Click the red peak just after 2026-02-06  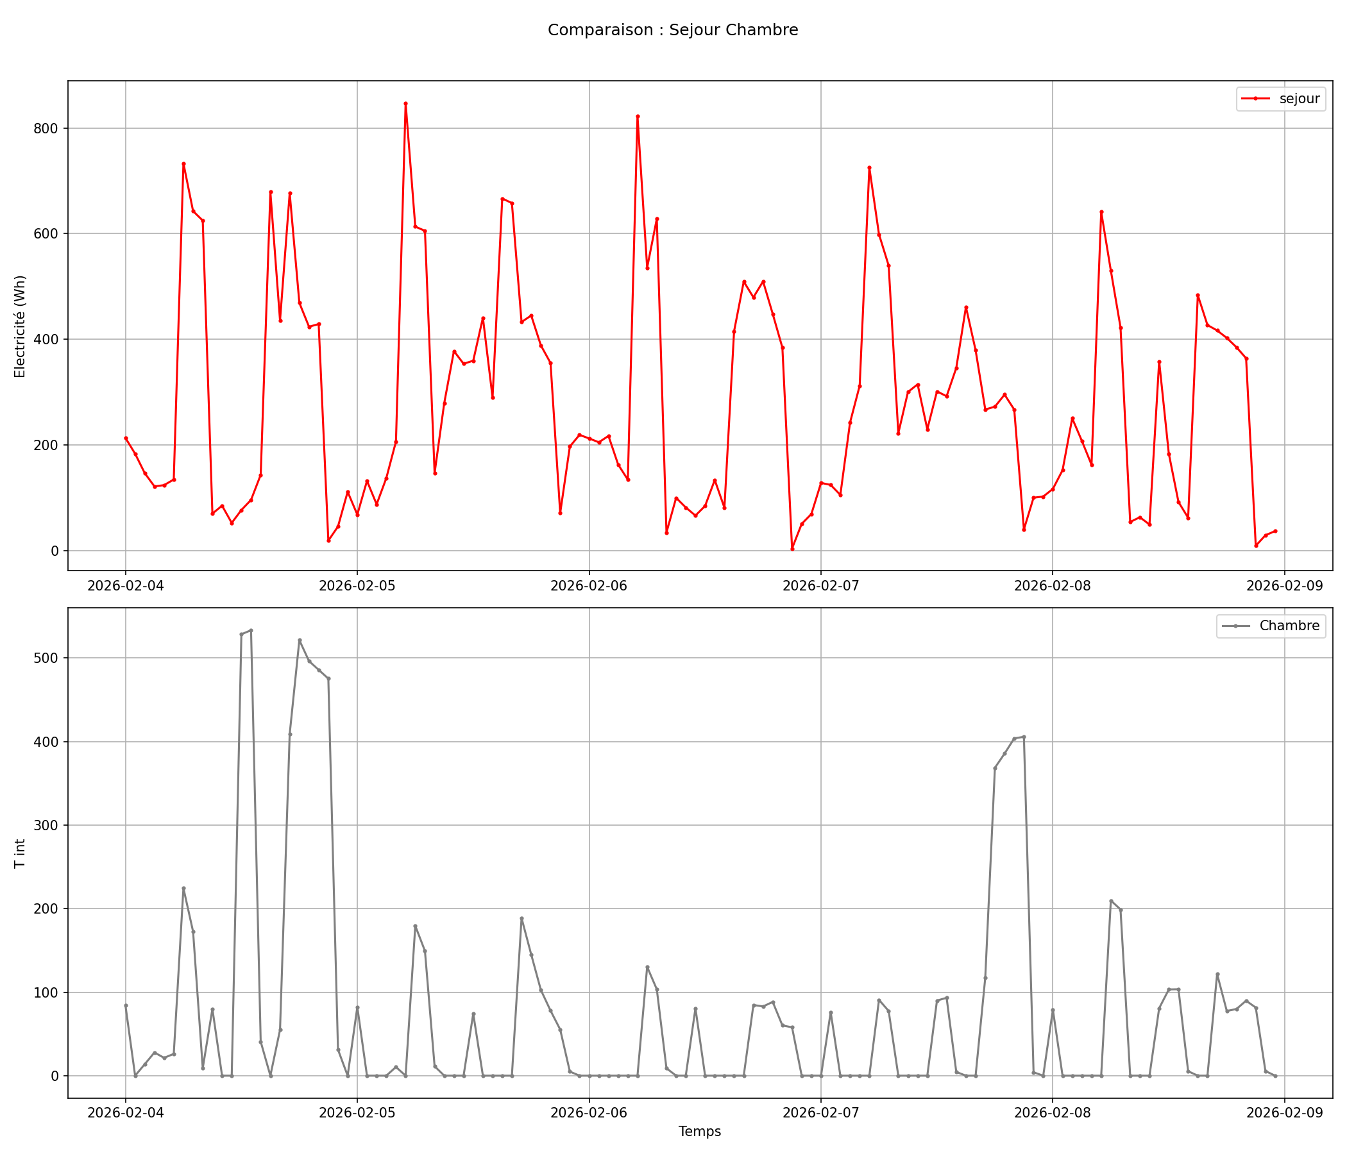click(x=638, y=116)
